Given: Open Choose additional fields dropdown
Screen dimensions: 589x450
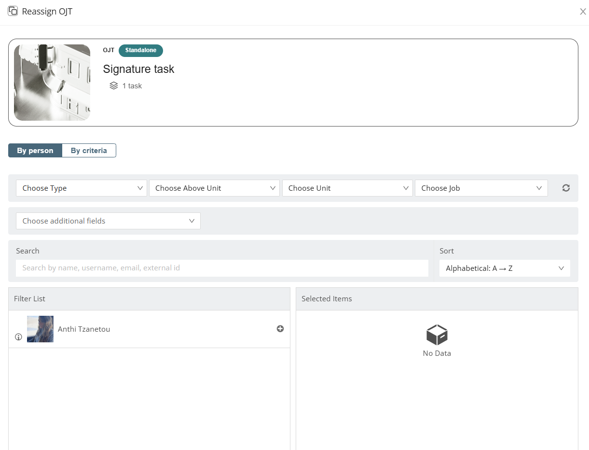Looking at the screenshot, I should click(x=108, y=221).
